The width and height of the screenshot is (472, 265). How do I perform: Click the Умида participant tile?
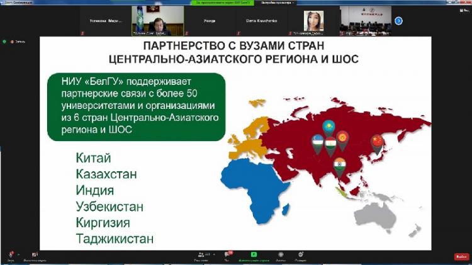(210, 21)
